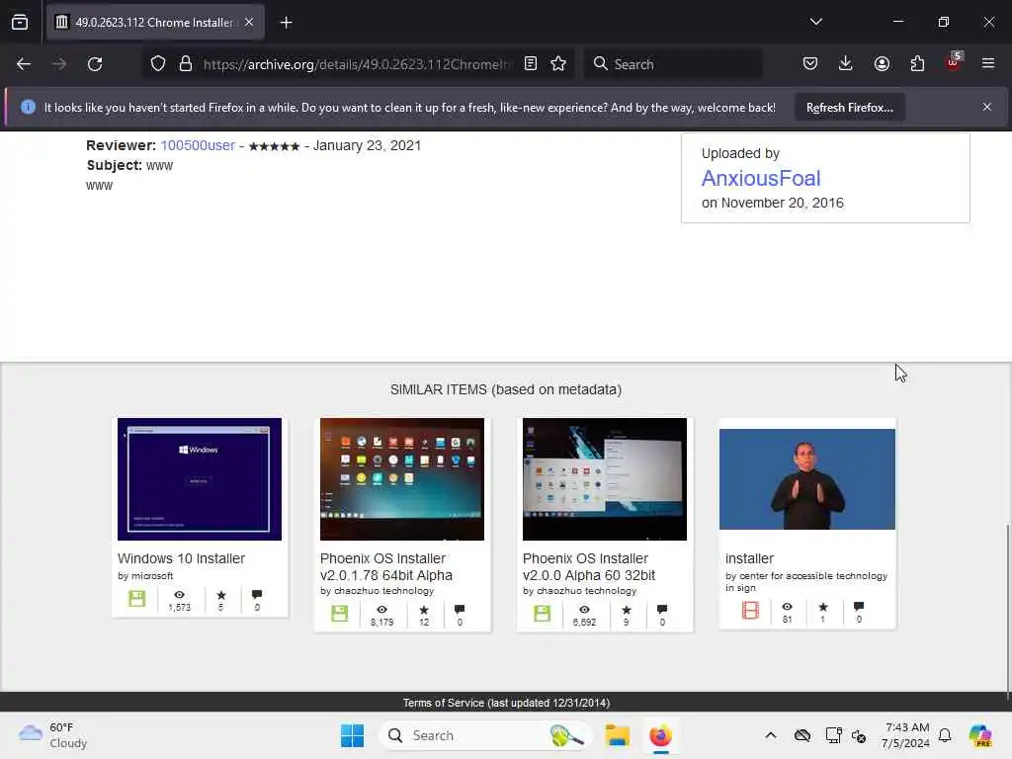Viewport: 1012px width, 759px height.
Task: Open the Phoenix OS 32bit thumbnail
Action: tap(605, 479)
